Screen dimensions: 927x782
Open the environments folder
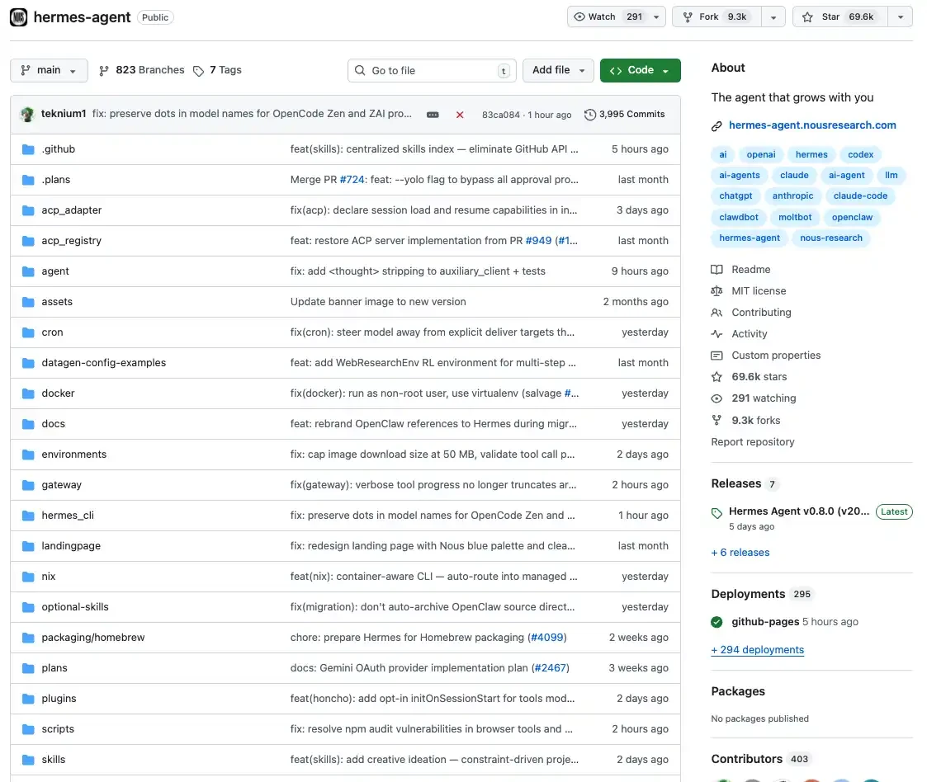(x=74, y=455)
